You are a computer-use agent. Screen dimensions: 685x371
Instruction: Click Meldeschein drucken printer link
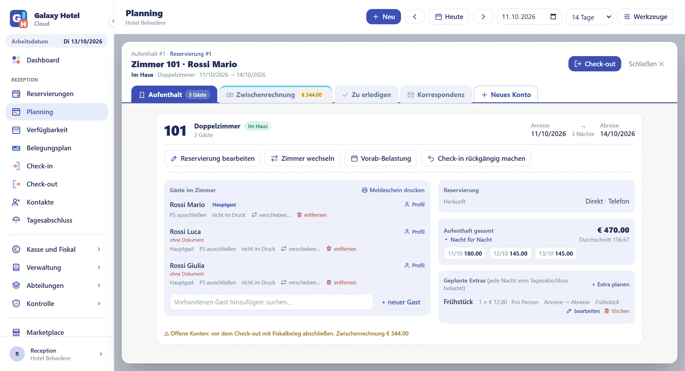tap(393, 190)
